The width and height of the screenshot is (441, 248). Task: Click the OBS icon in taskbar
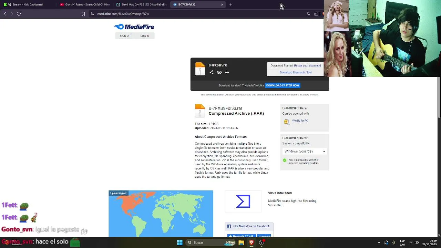(261, 242)
